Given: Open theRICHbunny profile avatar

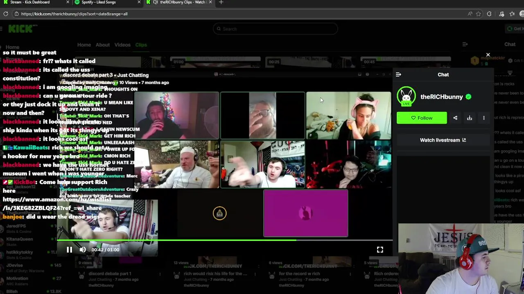Looking at the screenshot, I should pyautogui.click(x=406, y=96).
